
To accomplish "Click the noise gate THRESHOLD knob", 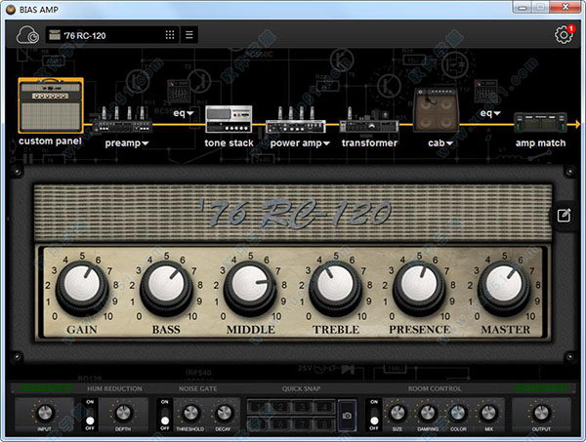I will (x=190, y=413).
